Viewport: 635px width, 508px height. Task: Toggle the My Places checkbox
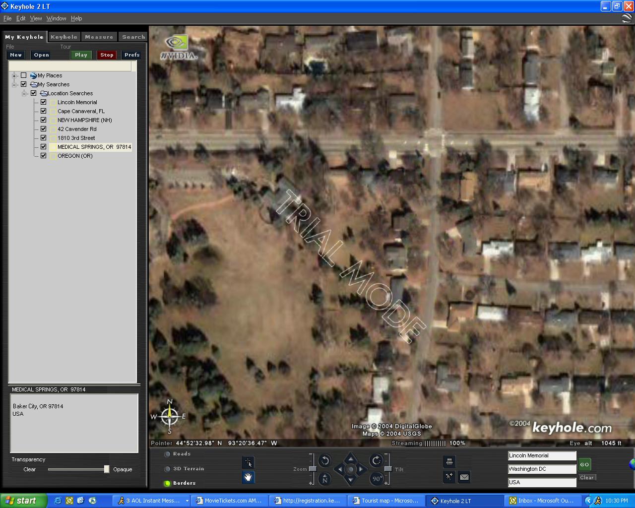coord(23,75)
